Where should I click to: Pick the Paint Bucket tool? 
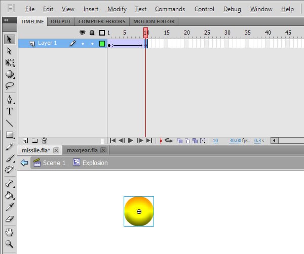(x=9, y=195)
